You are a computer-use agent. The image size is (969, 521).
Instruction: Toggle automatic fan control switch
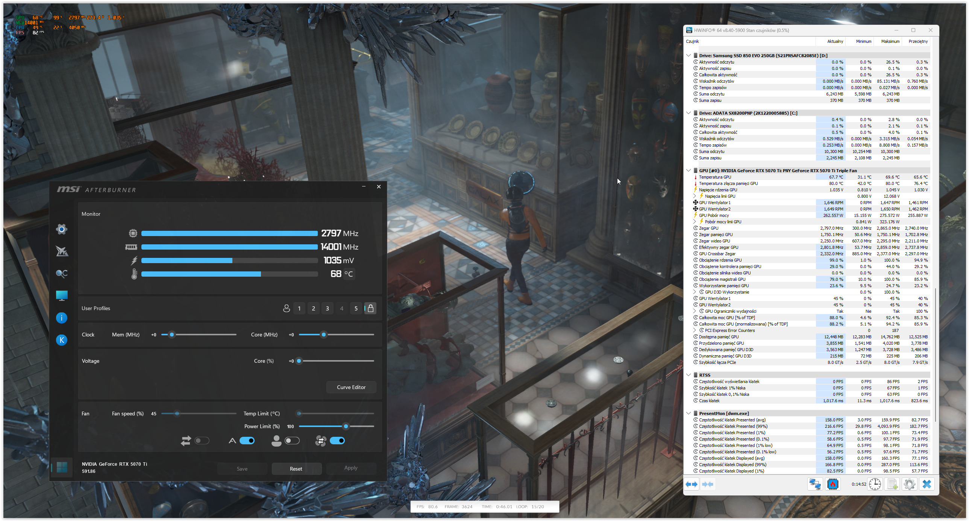pyautogui.click(x=247, y=441)
